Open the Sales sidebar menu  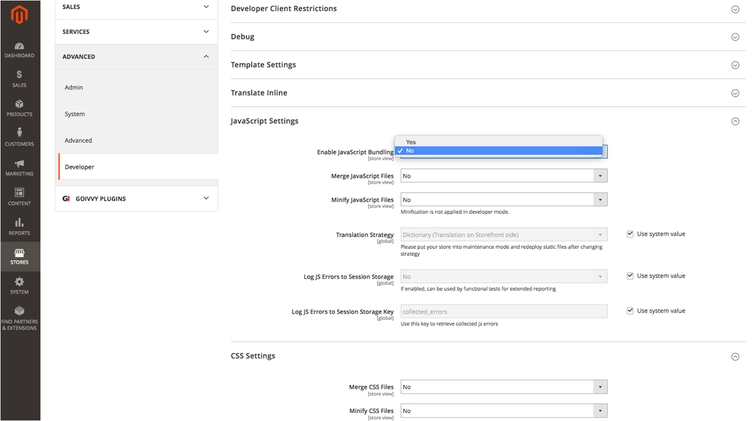20,79
